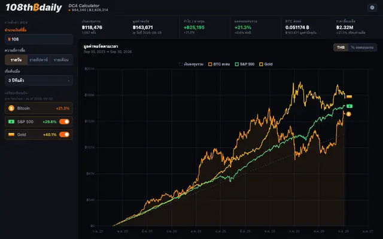Click the Gold bar icon in sidebar

11,134
